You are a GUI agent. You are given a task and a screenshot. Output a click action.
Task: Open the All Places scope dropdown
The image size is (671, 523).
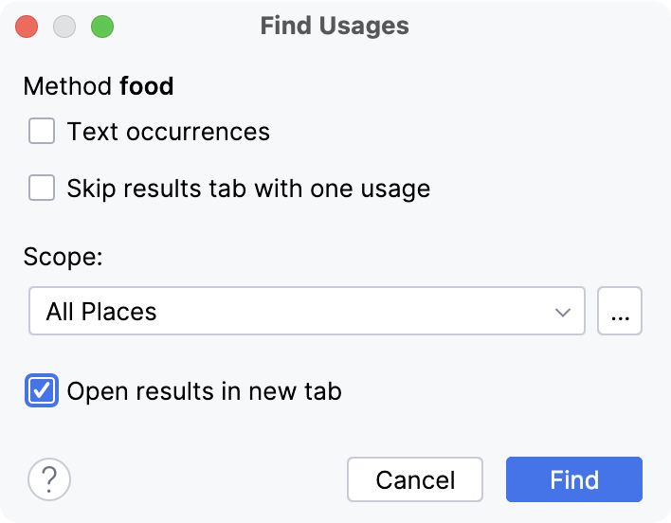tap(305, 312)
